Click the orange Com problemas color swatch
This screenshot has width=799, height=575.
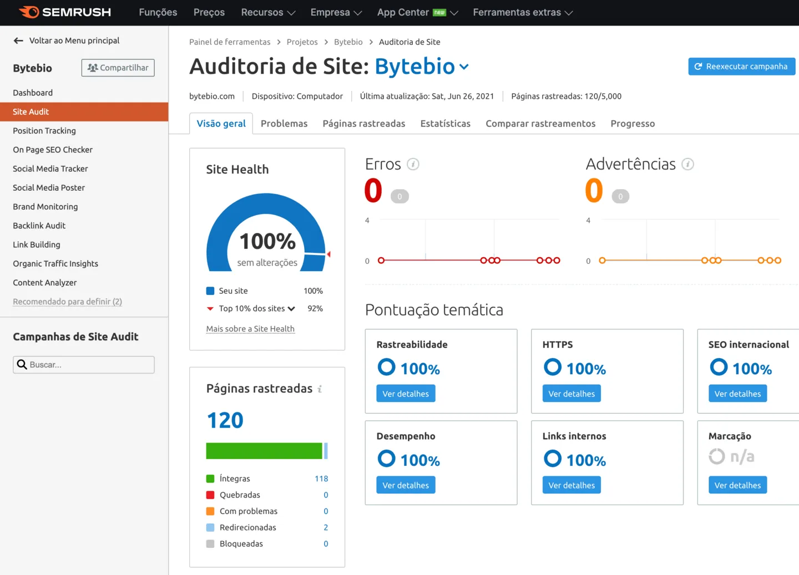210,511
